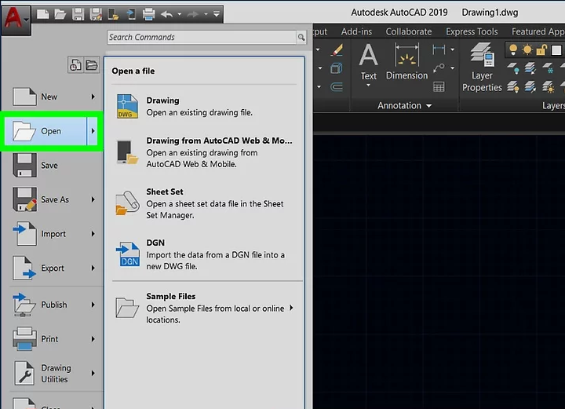This screenshot has height=409, width=565.
Task: Click the Save icon in quick access toolbar
Action: (78, 14)
